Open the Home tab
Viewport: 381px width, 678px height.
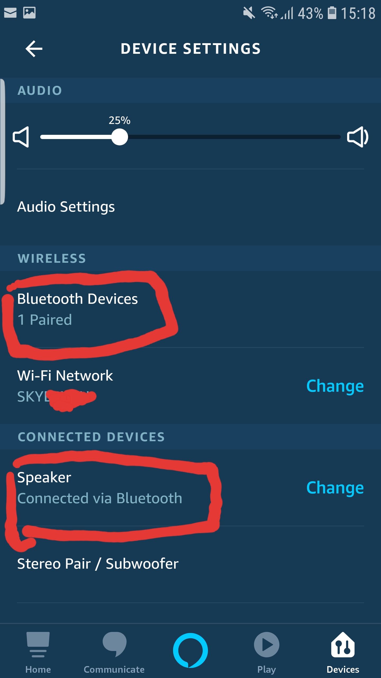point(38,652)
